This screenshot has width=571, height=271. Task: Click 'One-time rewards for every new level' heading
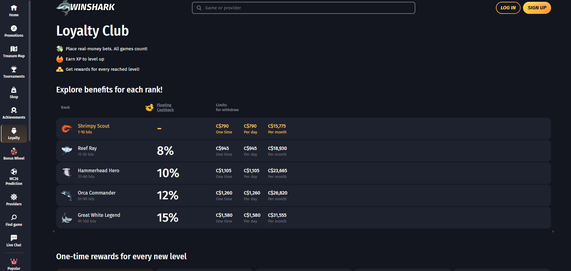(121, 257)
